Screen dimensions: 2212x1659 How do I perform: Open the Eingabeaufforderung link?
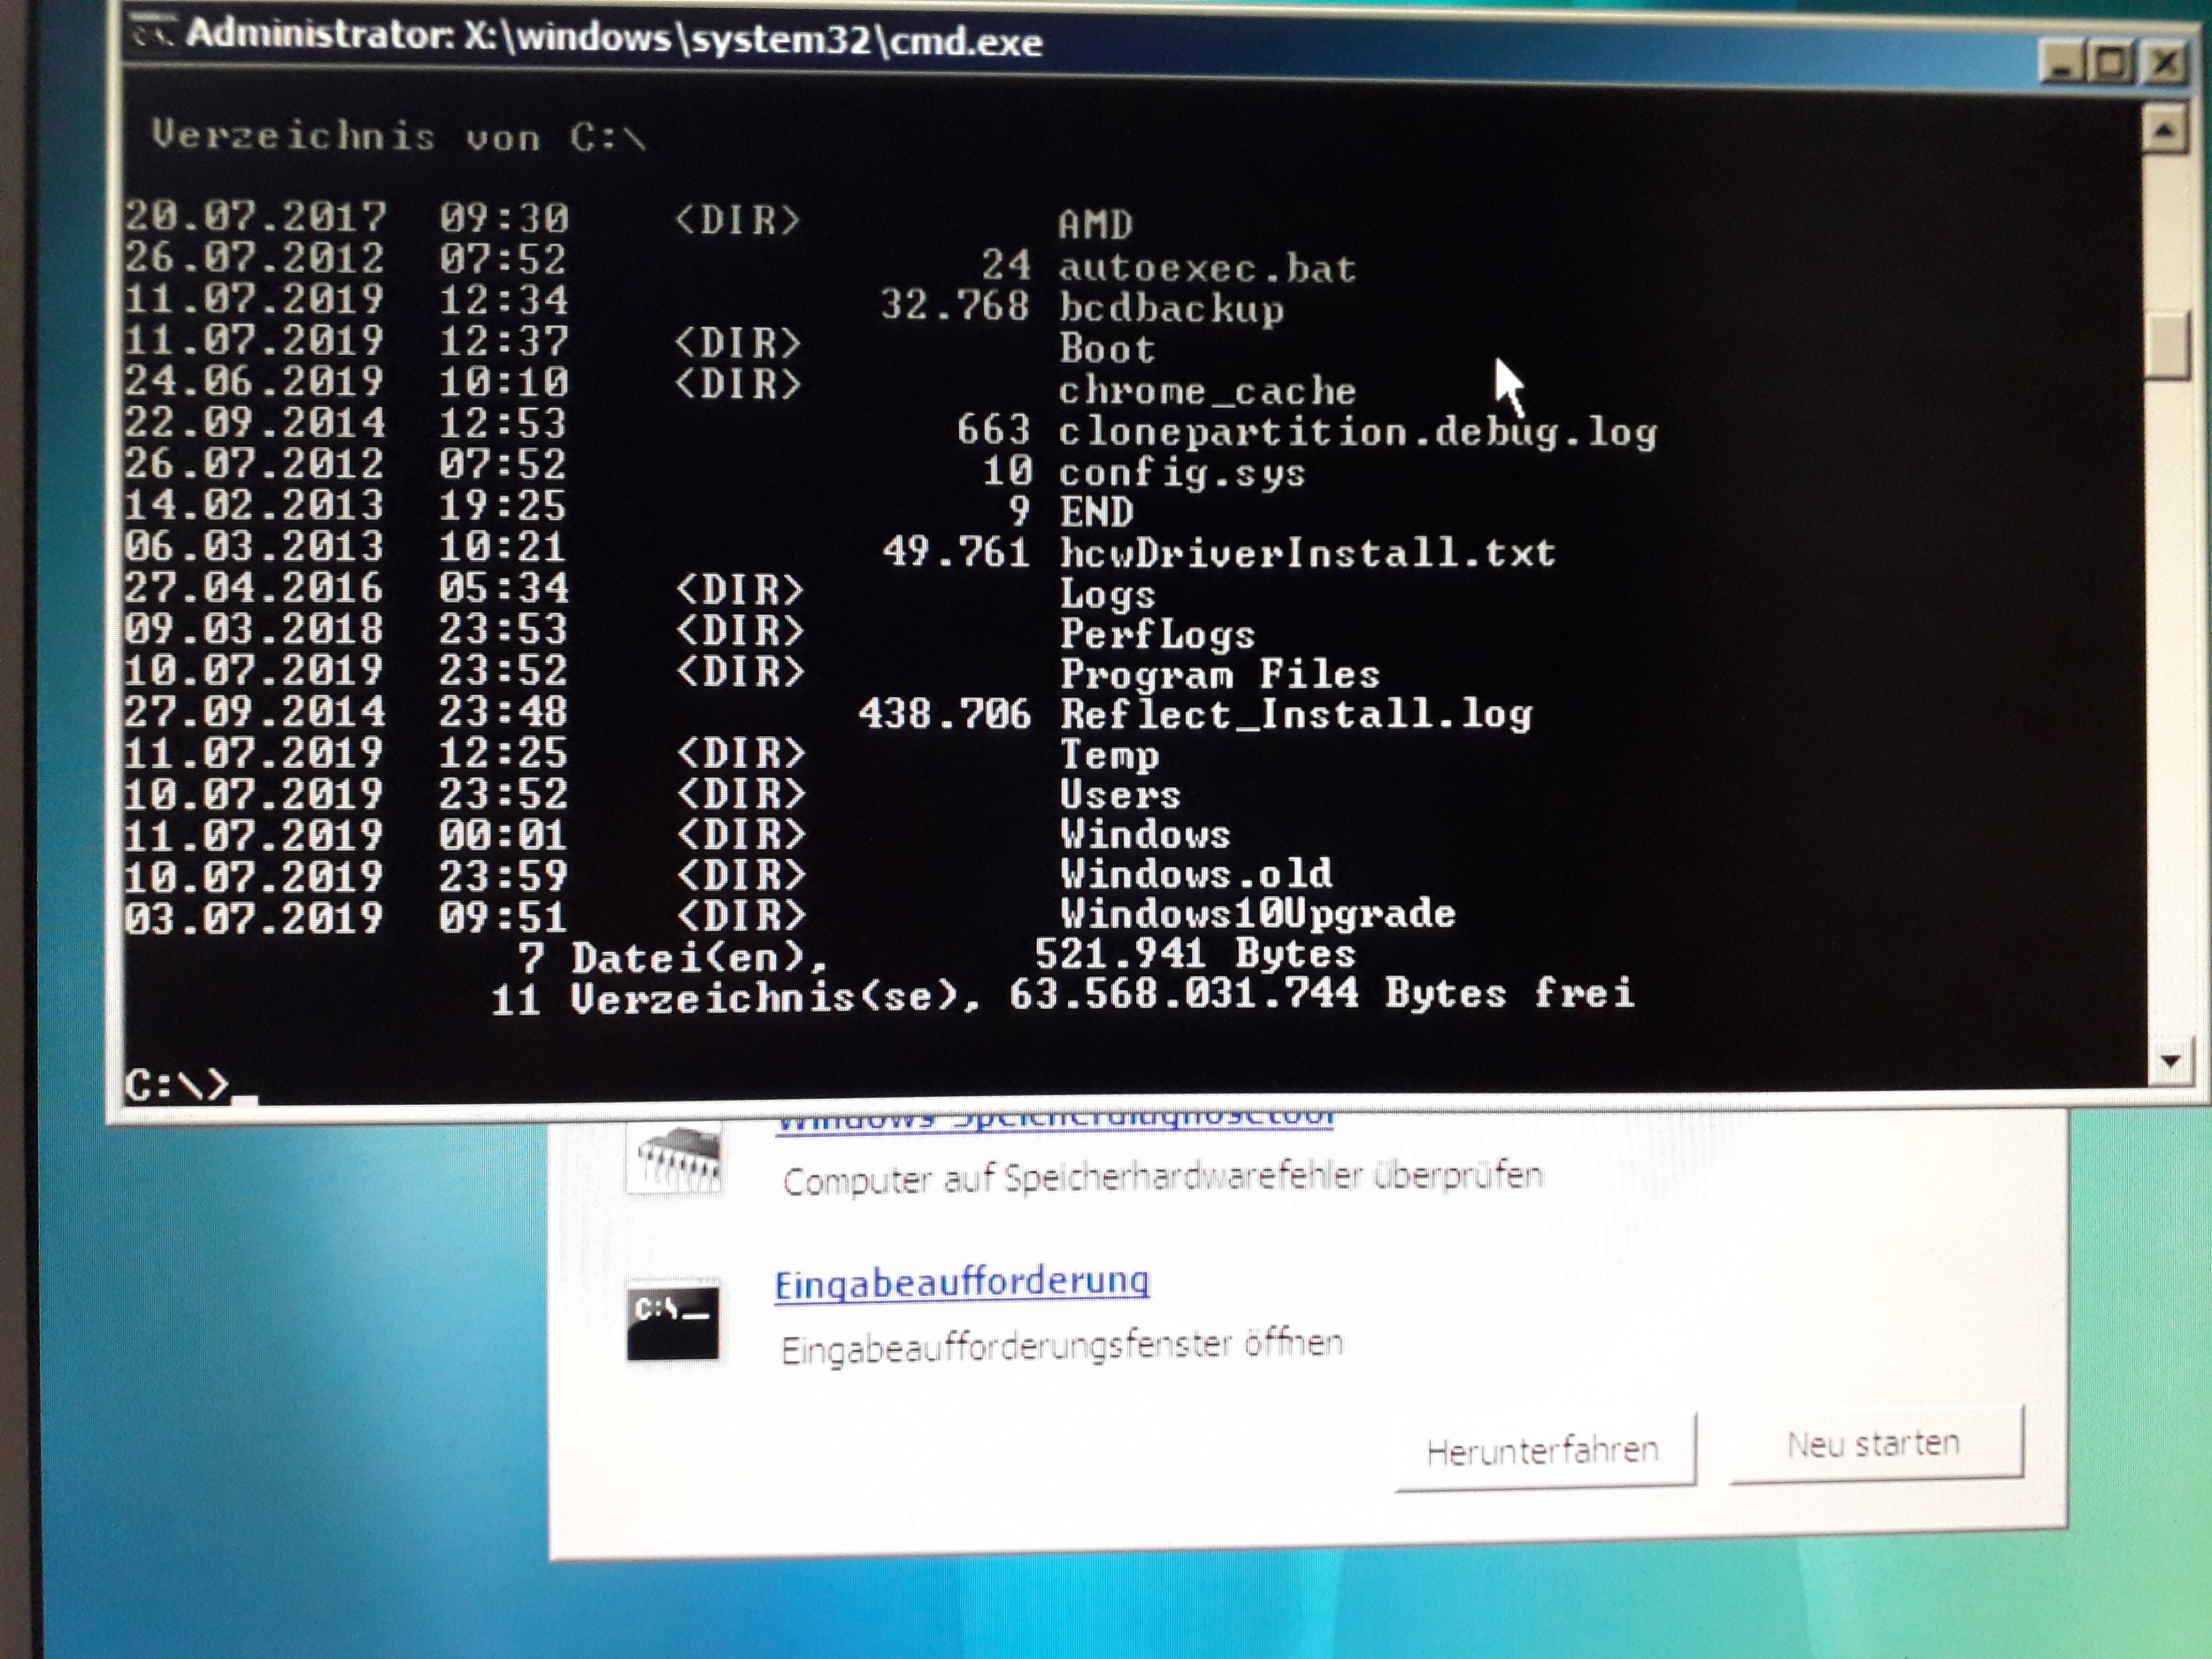(x=961, y=1283)
